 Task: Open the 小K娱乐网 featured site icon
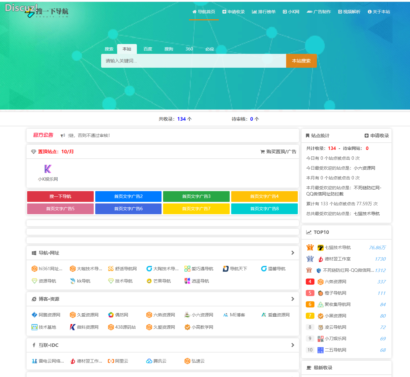[x=48, y=169]
